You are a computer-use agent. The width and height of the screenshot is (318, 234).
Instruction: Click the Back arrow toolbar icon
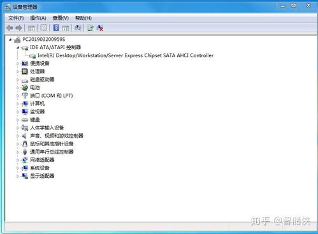click(x=10, y=28)
